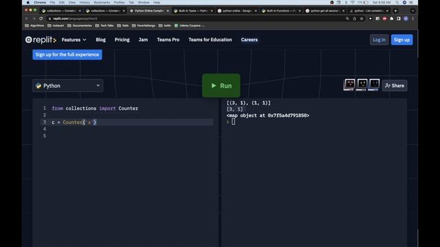Screen dimensions: 440x247
Task: Open the History menu
Action: coord(85,3)
